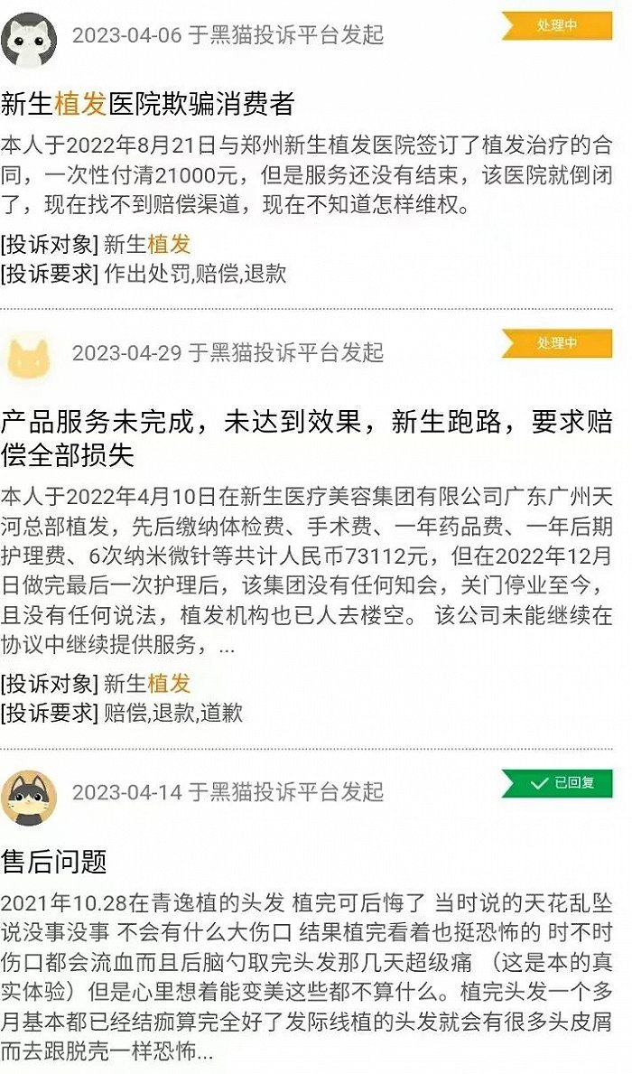This screenshot has height=1074, width=632.
Task: Select the 2023-04-29 post date line
Action: point(228,353)
